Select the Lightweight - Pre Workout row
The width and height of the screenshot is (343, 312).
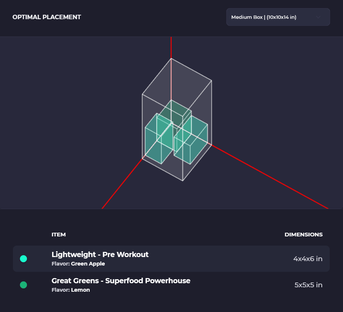[x=171, y=259]
